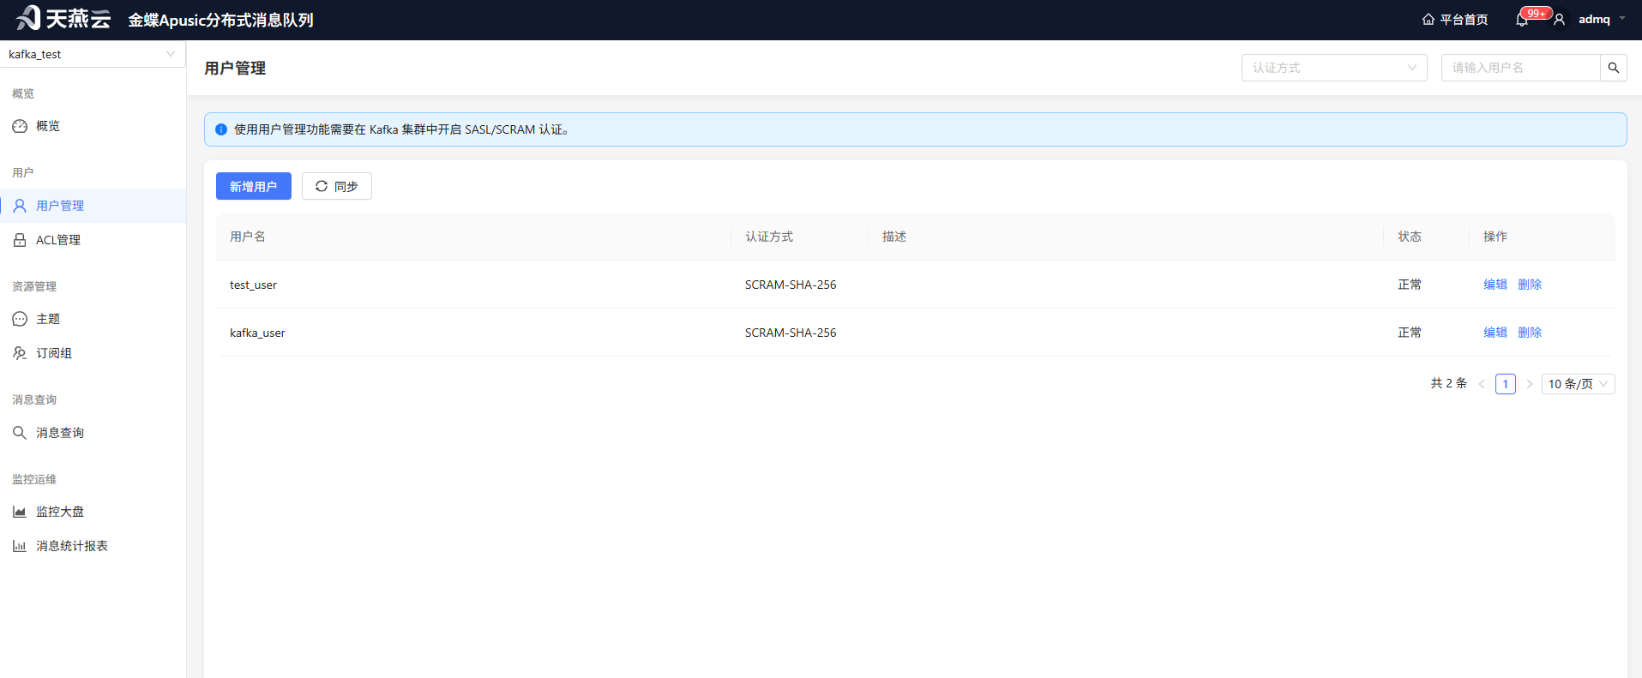1642x678 pixels.
Task: Click the notification bell icon
Action: point(1522,20)
